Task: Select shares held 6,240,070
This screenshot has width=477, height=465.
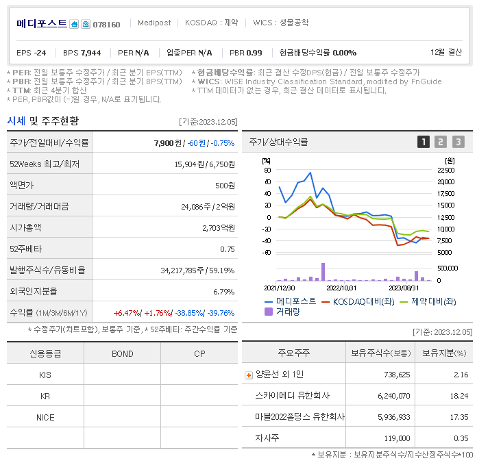Action: point(394,396)
